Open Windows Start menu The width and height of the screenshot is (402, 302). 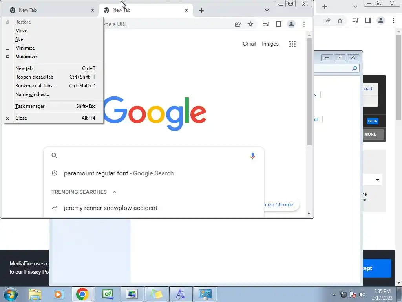[x=11, y=294]
